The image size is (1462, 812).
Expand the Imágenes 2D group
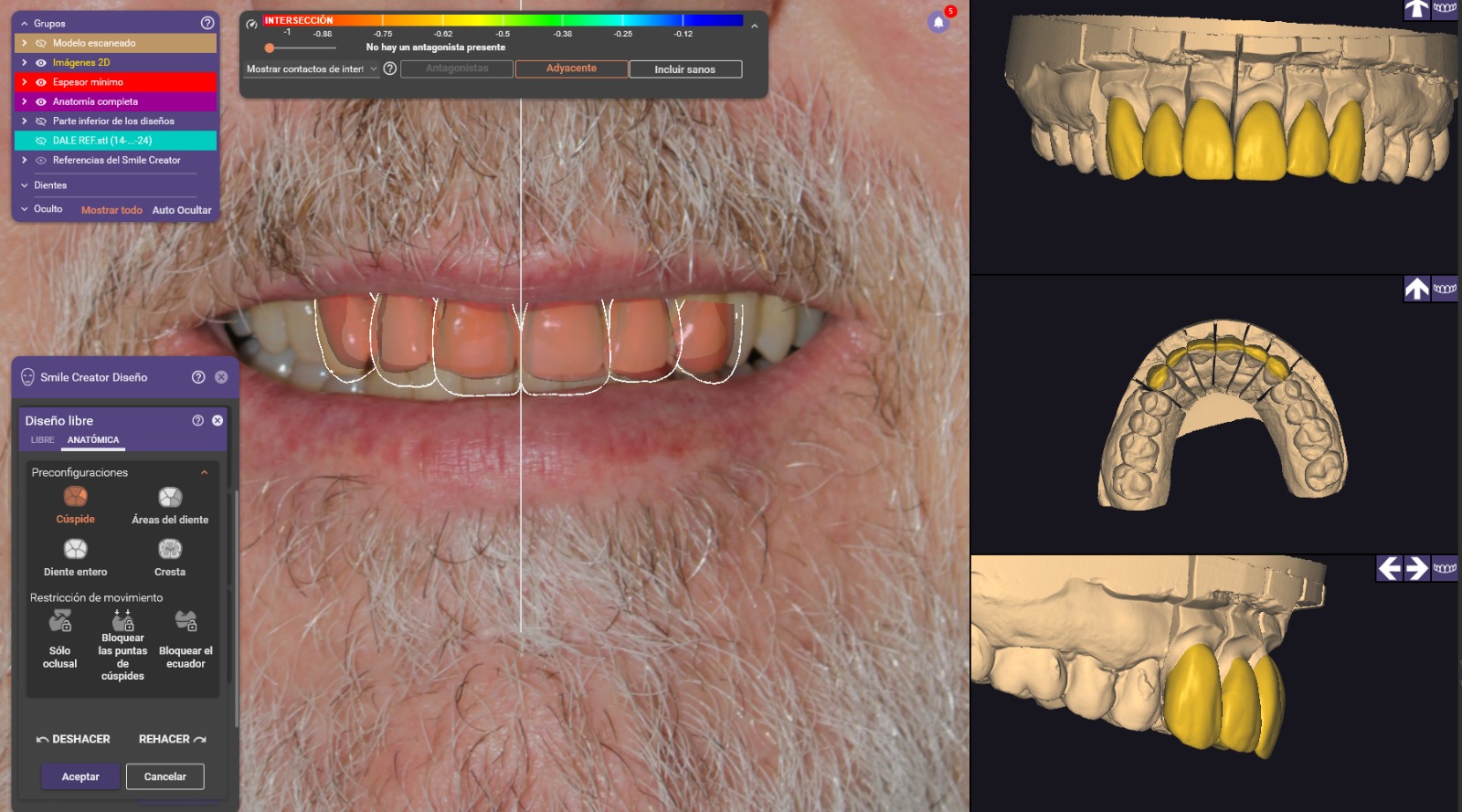point(25,63)
